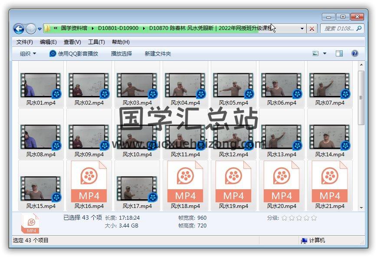377x257 pixels.
Task: Select the 风水05.mp4 video thumbnail
Action: [233, 85]
